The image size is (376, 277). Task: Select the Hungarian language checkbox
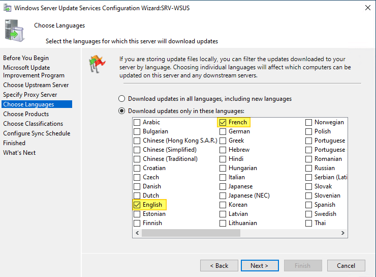[x=223, y=168]
